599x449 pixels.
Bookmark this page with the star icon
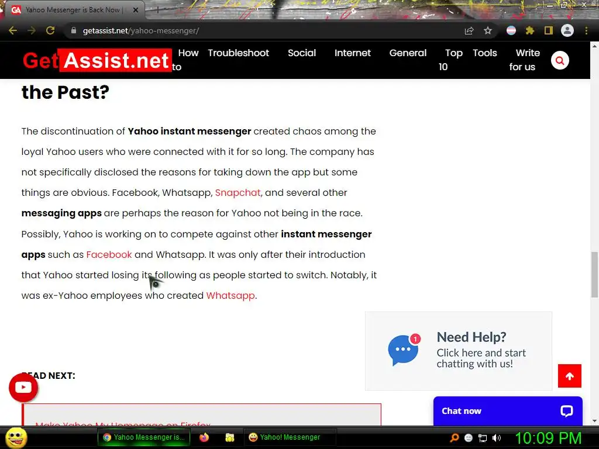[488, 30]
